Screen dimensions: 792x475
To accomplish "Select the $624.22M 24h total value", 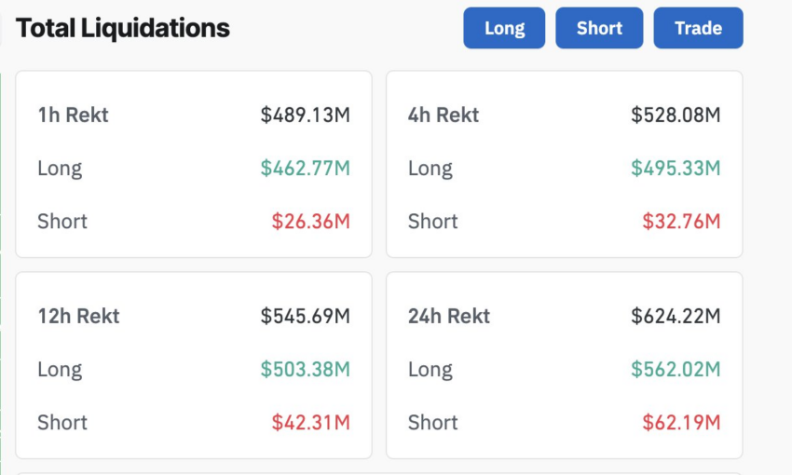I will (x=676, y=317).
